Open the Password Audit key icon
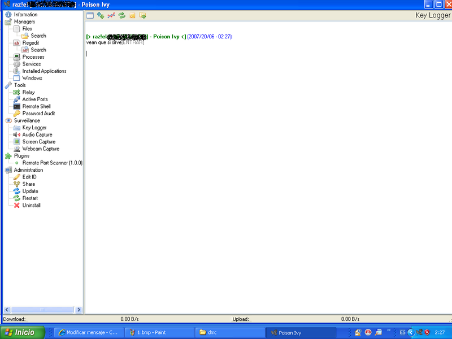The height and width of the screenshot is (339, 452). tap(17, 114)
